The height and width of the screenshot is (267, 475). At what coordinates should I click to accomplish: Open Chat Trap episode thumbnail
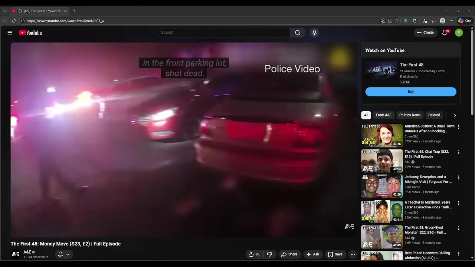point(382,161)
